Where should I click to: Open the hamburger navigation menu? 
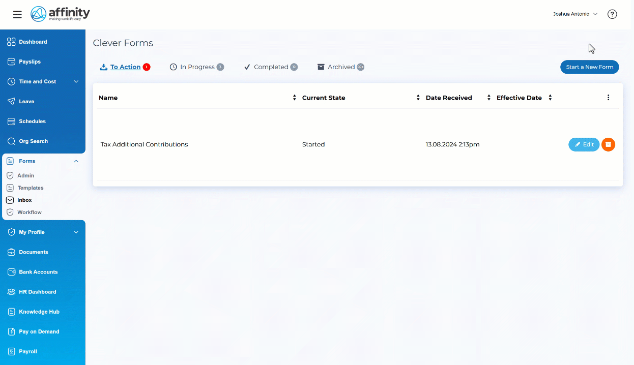(17, 14)
